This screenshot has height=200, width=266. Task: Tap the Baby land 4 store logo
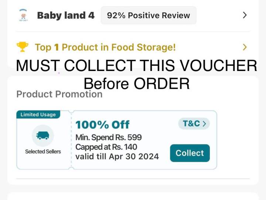click(x=23, y=15)
